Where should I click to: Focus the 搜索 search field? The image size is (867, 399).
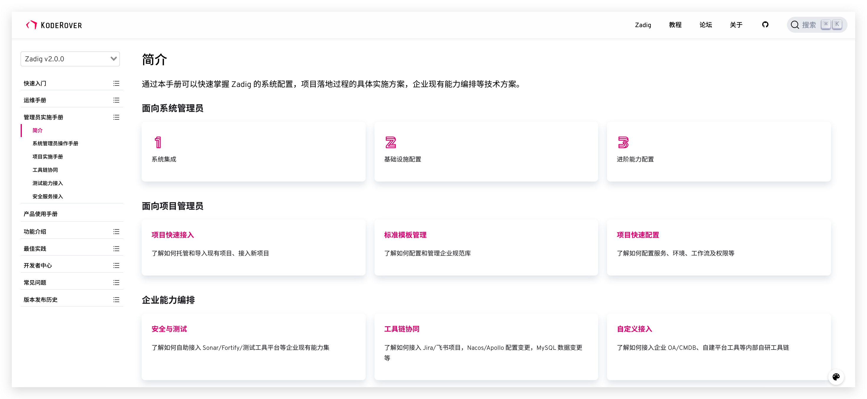817,25
